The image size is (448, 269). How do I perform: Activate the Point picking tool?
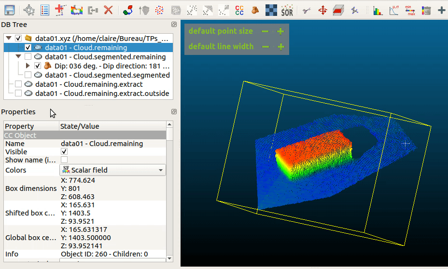(x=29, y=10)
